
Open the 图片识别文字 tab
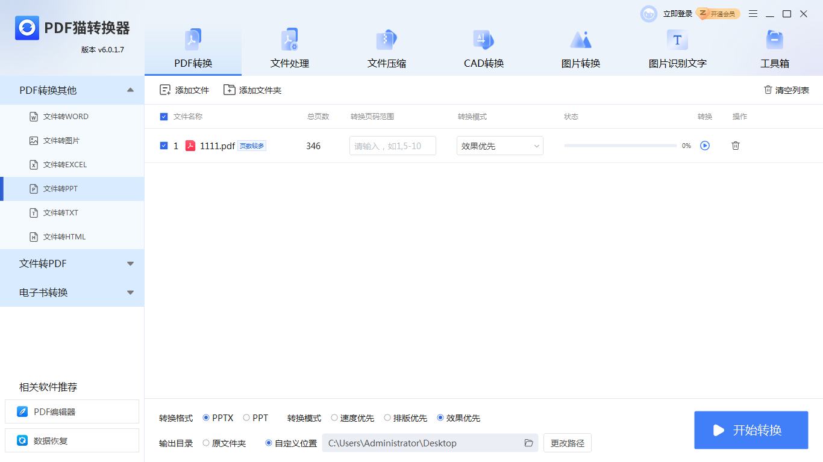[x=677, y=51]
